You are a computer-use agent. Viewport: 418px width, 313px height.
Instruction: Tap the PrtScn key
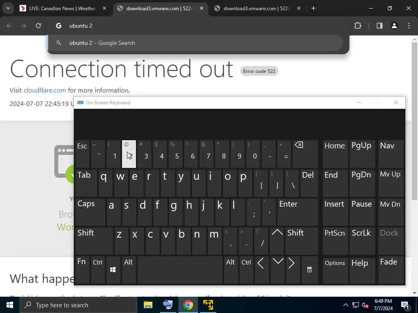[336, 241]
